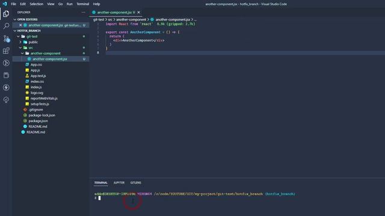The width and height of the screenshot is (385, 216).
Task: Switch to the JUPYTER panel tab
Action: 119,182
